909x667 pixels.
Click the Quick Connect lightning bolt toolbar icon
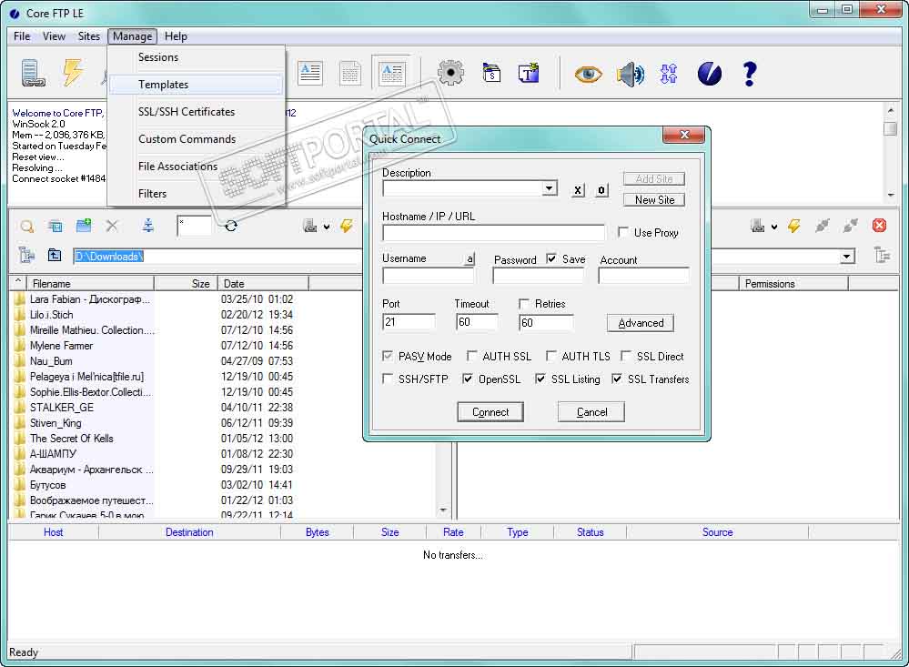73,73
